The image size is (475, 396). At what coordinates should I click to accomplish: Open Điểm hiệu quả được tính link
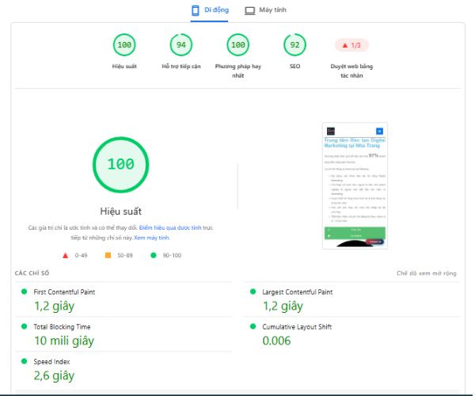[x=170, y=227]
